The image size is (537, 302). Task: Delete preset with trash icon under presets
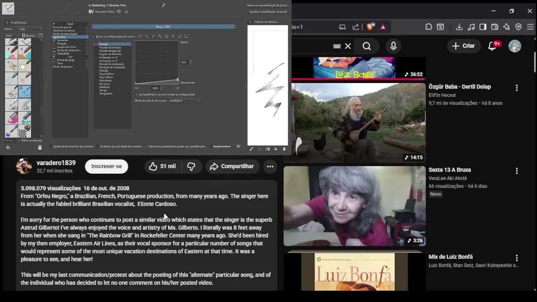(x=40, y=147)
